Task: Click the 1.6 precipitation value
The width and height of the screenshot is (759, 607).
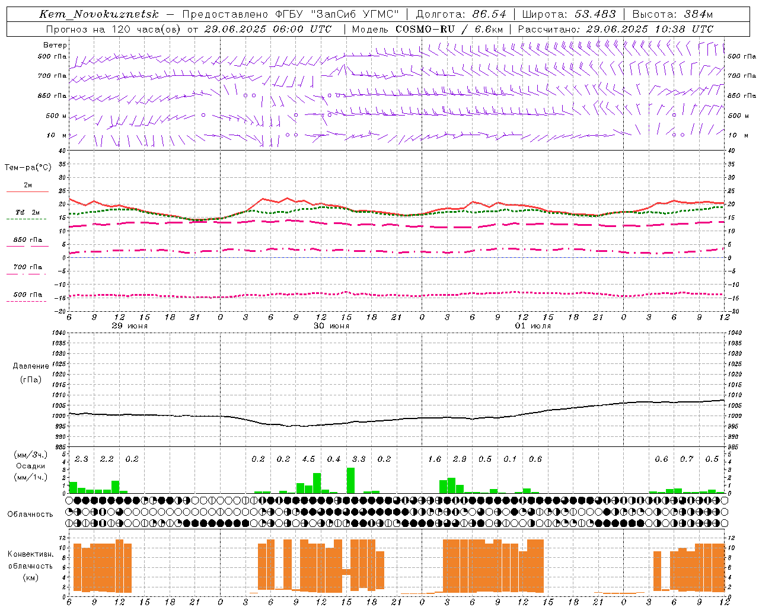Action: pyautogui.click(x=435, y=459)
